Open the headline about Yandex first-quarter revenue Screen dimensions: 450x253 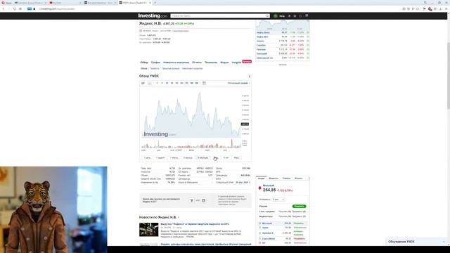coord(195,224)
